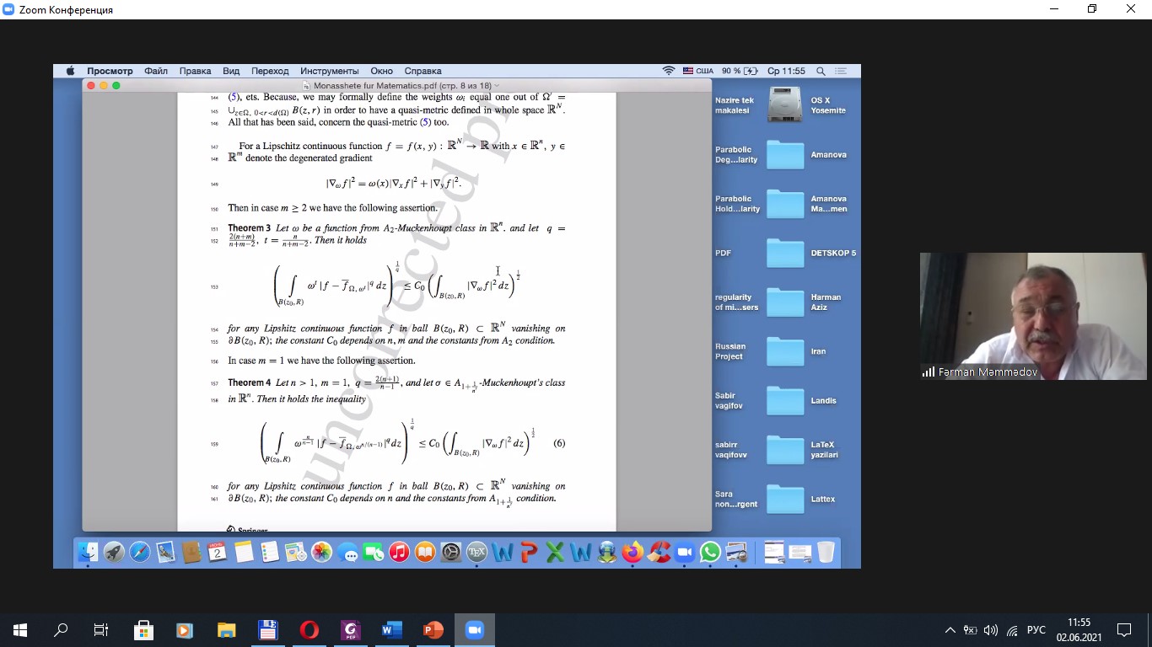Image resolution: width=1152 pixels, height=647 pixels.
Task: Launch TeX app in the dock
Action: click(x=476, y=552)
